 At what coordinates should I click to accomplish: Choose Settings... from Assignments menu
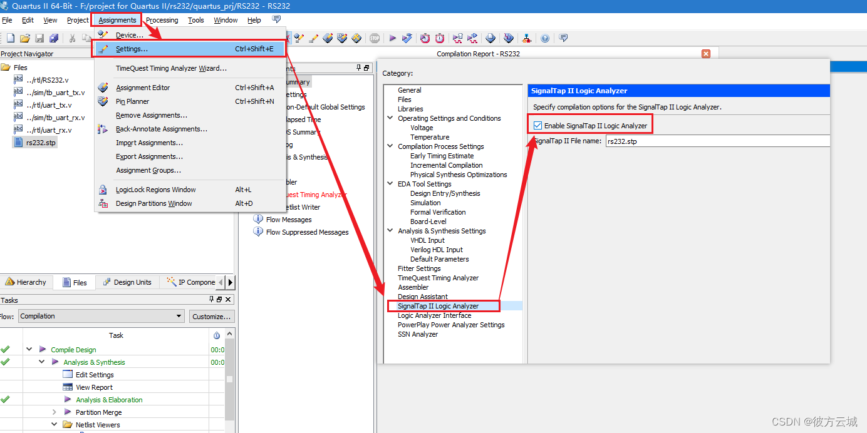[190, 49]
